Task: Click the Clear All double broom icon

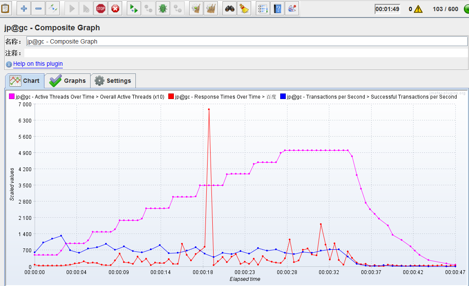Action: [211, 9]
